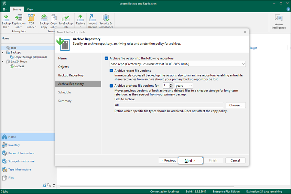This screenshot has width=291, height=194.
Task: Expand the navigation pane overflow chevron
Action: [54, 185]
